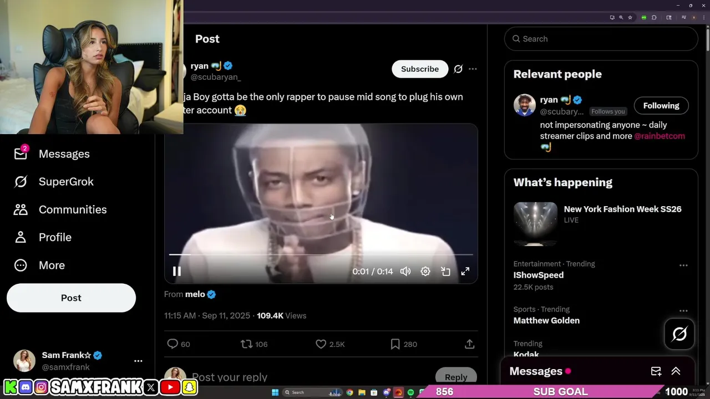The height and width of the screenshot is (399, 710).
Task: Click the Grok explain icon beside Subscribe
Action: point(458,69)
